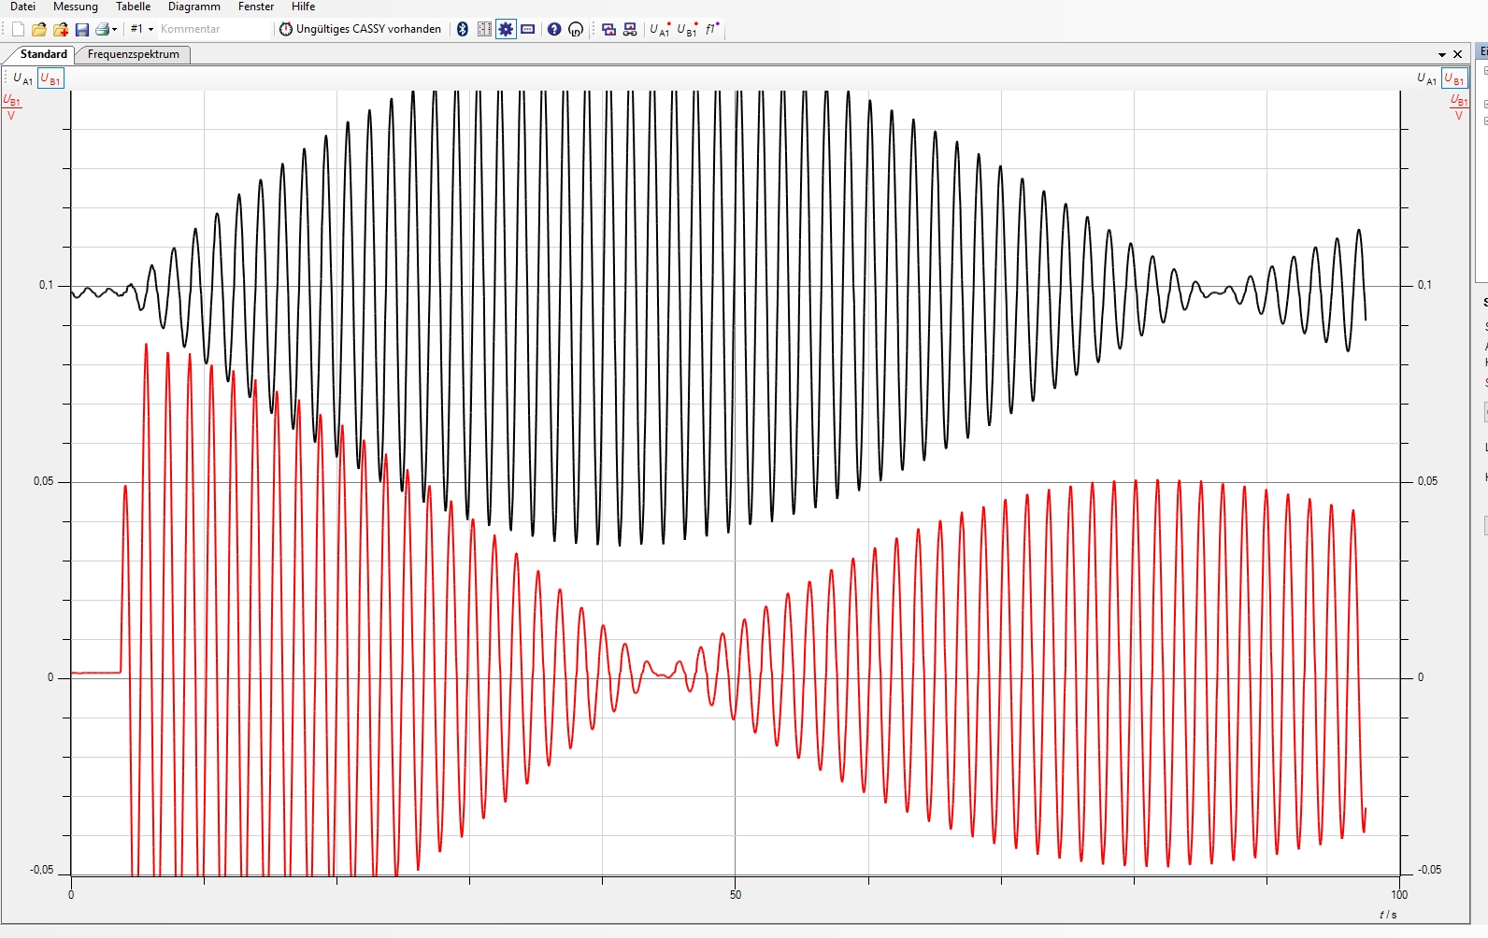
Task: Switch to the Standard tab
Action: click(43, 54)
